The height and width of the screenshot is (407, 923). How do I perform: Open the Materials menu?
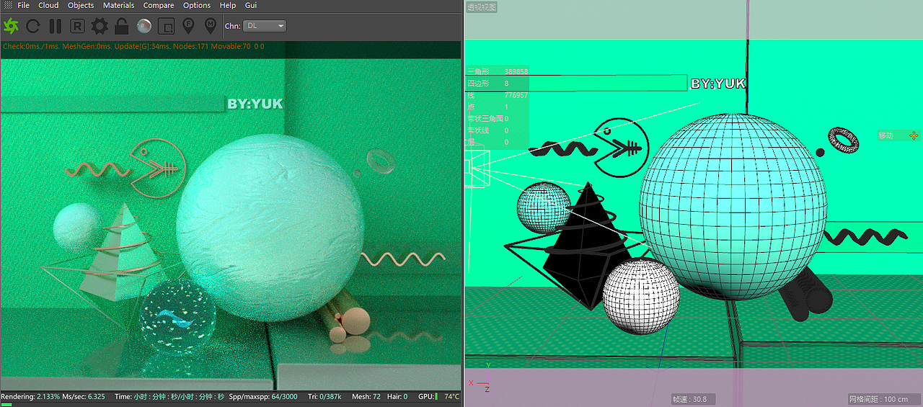click(x=118, y=5)
